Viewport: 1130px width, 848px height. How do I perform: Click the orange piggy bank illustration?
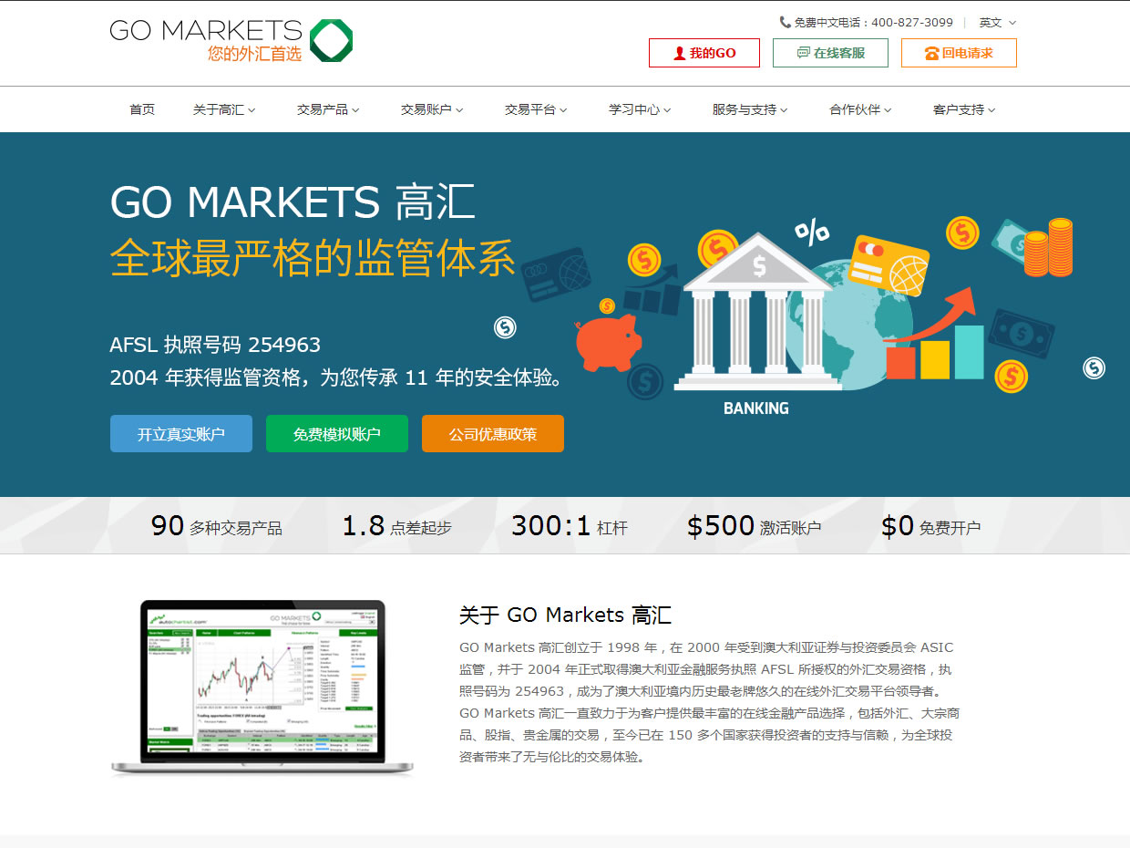point(609,343)
